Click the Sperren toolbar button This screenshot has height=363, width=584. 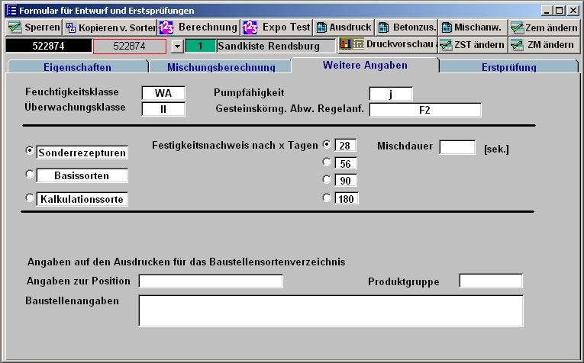pos(34,27)
